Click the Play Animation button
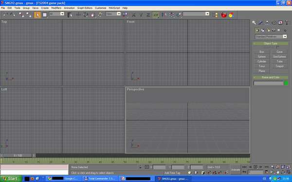 pos(255,167)
